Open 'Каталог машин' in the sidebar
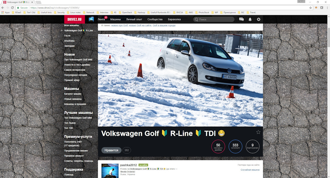Viewport: 330px width, 178px height. pyautogui.click(x=73, y=94)
